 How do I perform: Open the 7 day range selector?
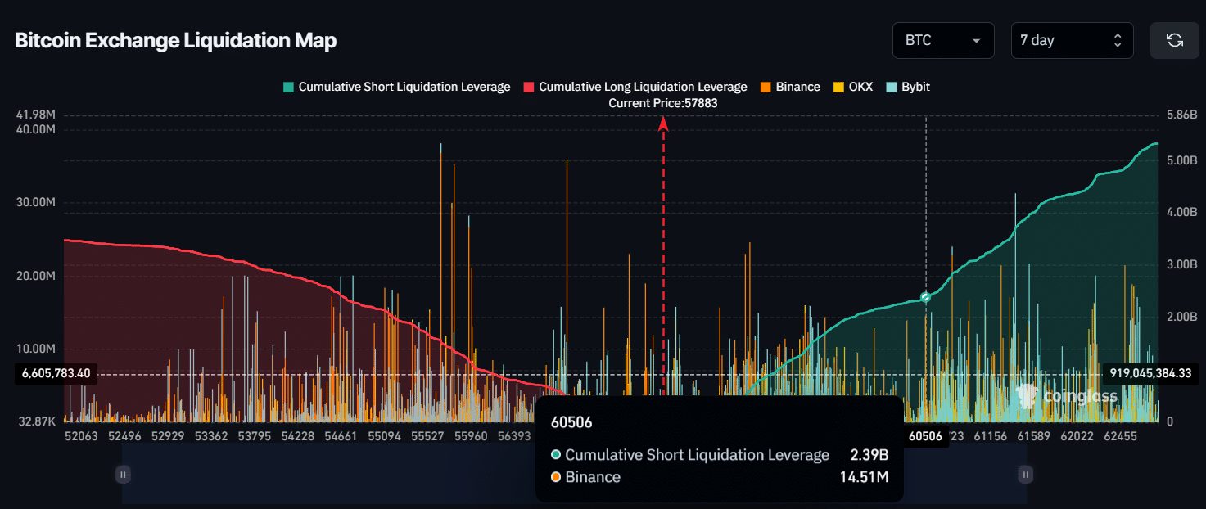[x=1072, y=40]
